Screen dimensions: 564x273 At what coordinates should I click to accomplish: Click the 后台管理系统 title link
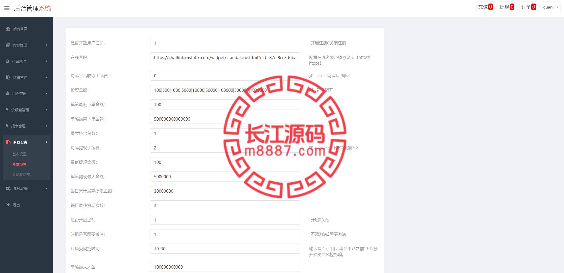(32, 8)
